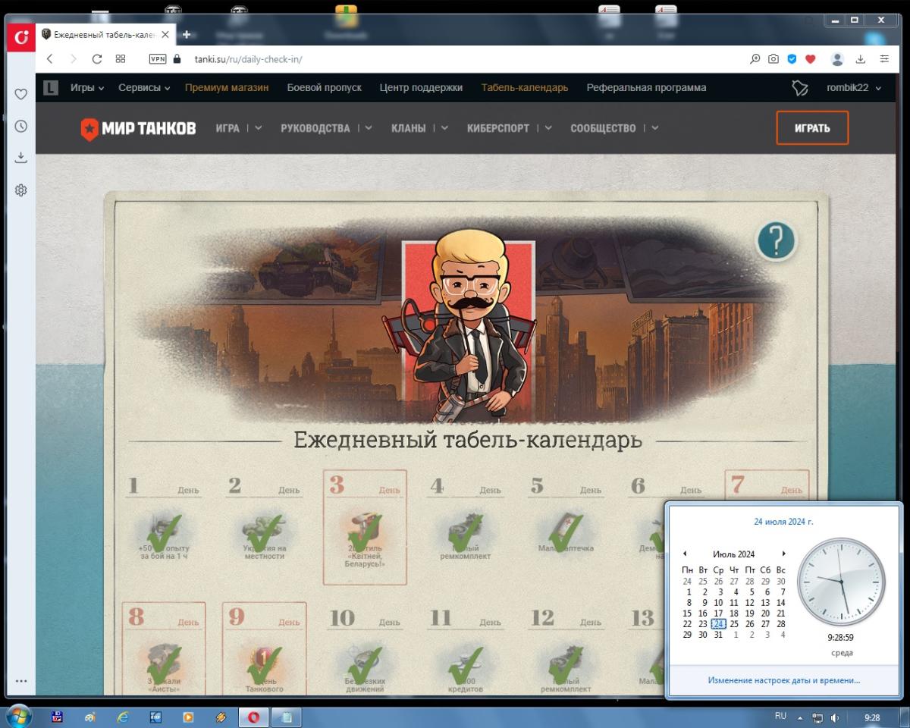Launch Internet Explorer from taskbar

(123, 717)
